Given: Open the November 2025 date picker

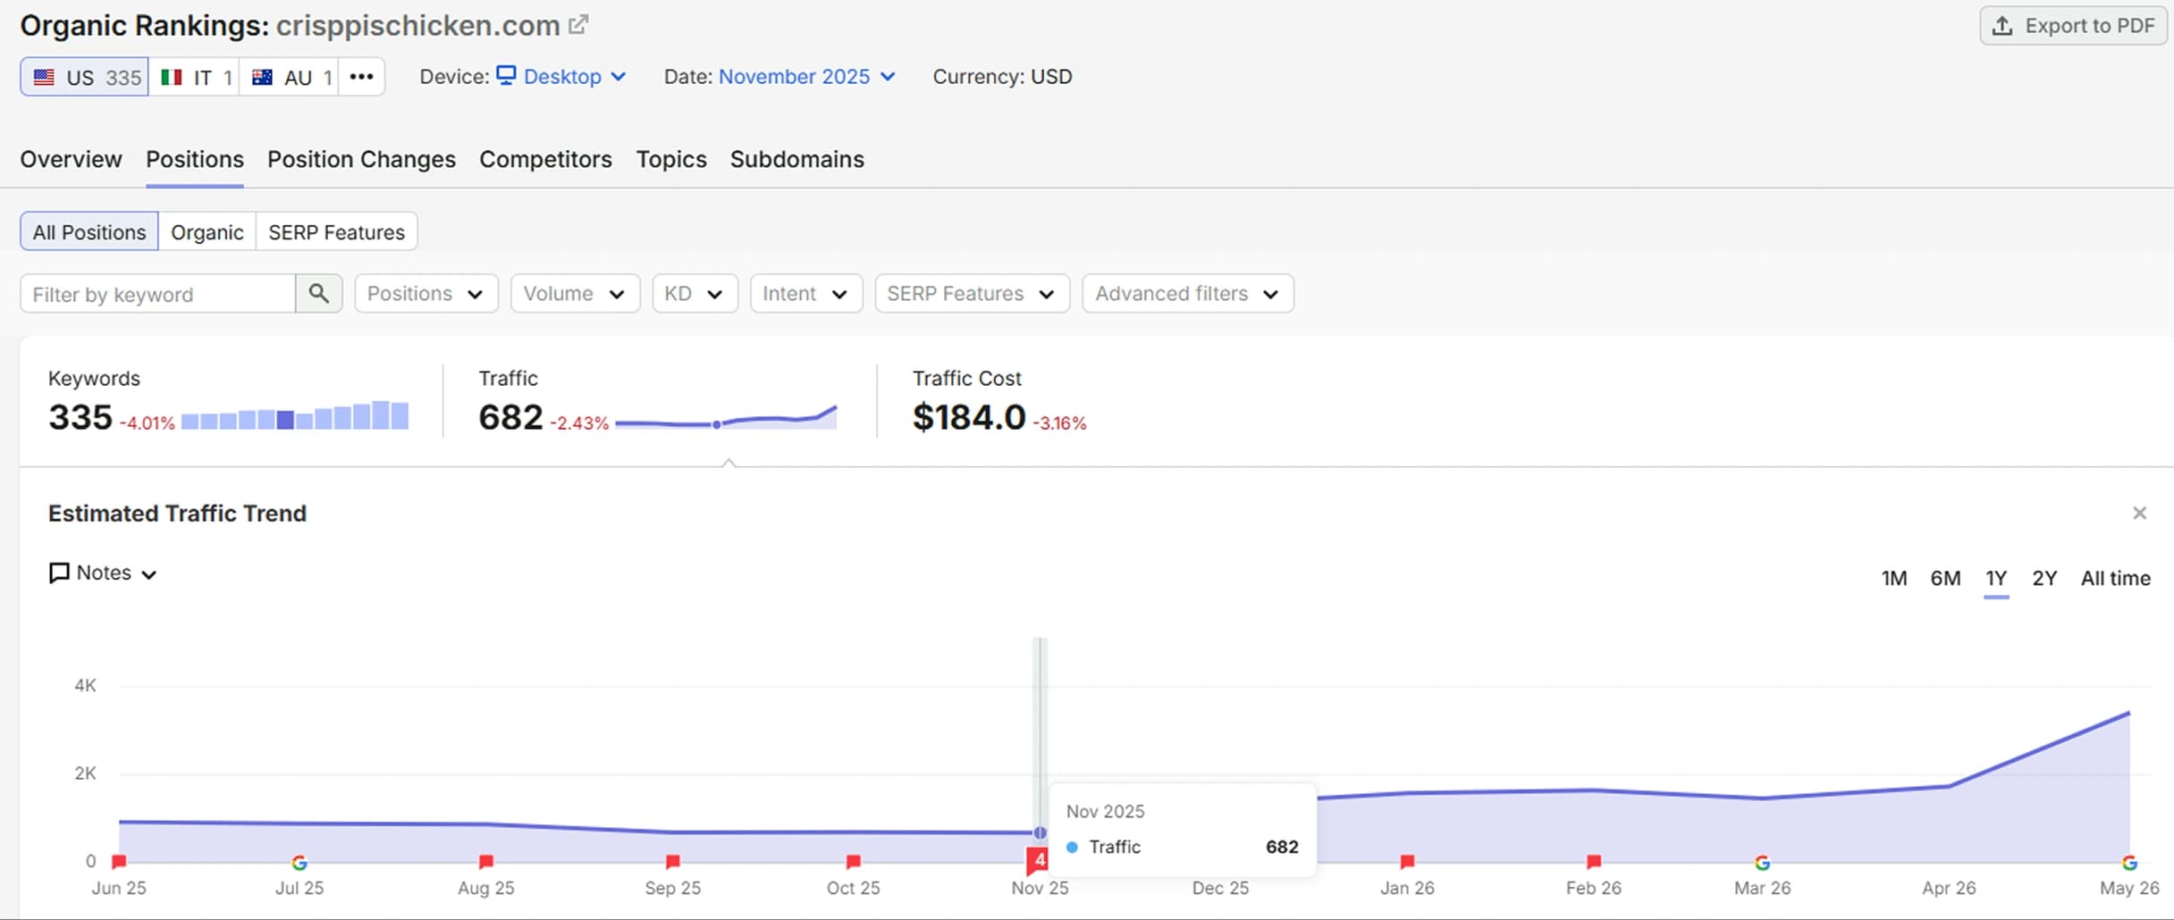Looking at the screenshot, I should click(x=806, y=77).
